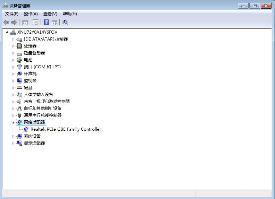Select the XNU72Y0A14Y6FOV computer name
This screenshot has width=275, height=199.
37,32
